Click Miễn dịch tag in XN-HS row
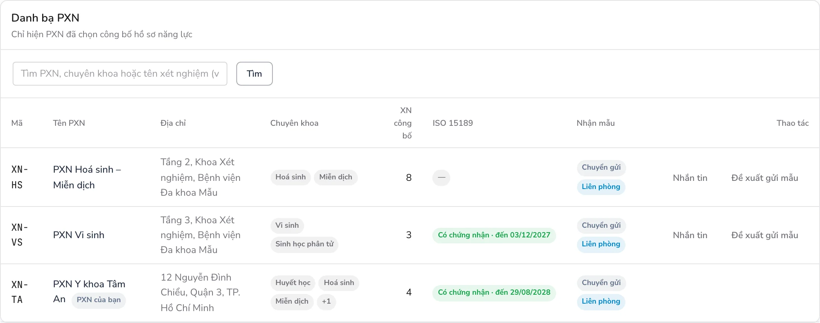 [336, 177]
